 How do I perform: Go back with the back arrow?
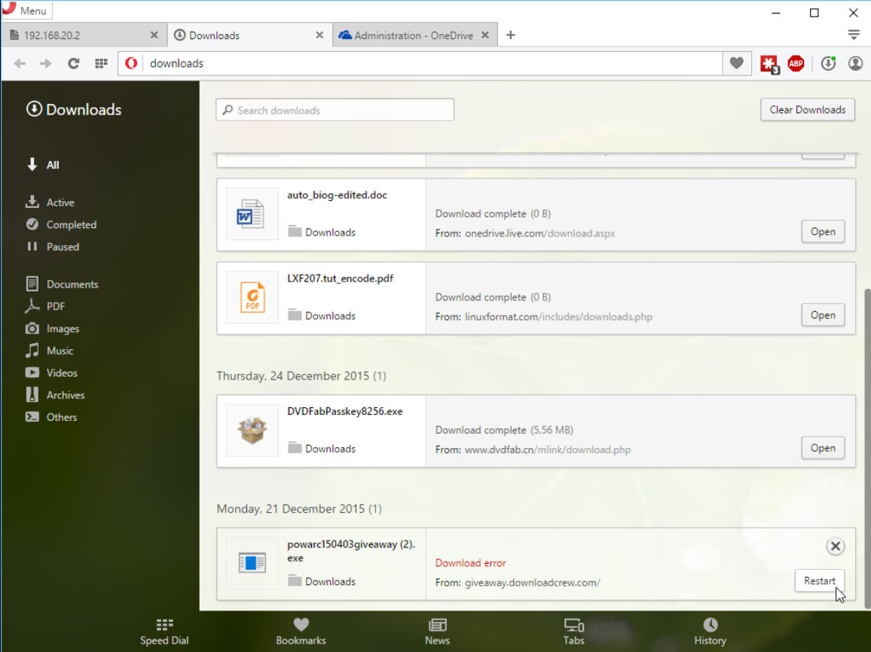click(x=20, y=63)
